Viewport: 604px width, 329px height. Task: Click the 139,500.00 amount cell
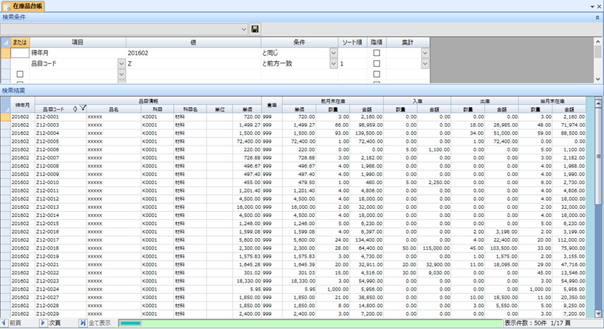[x=366, y=133]
